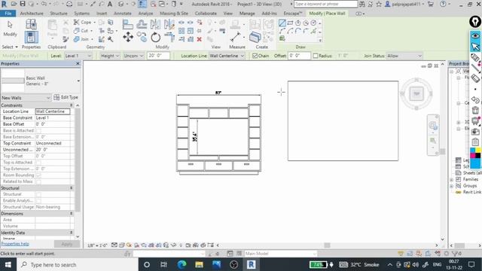Toggle the Properties palette button

pyautogui.click(x=31, y=38)
